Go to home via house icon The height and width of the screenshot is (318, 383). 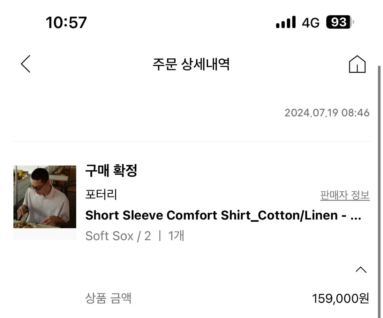357,64
